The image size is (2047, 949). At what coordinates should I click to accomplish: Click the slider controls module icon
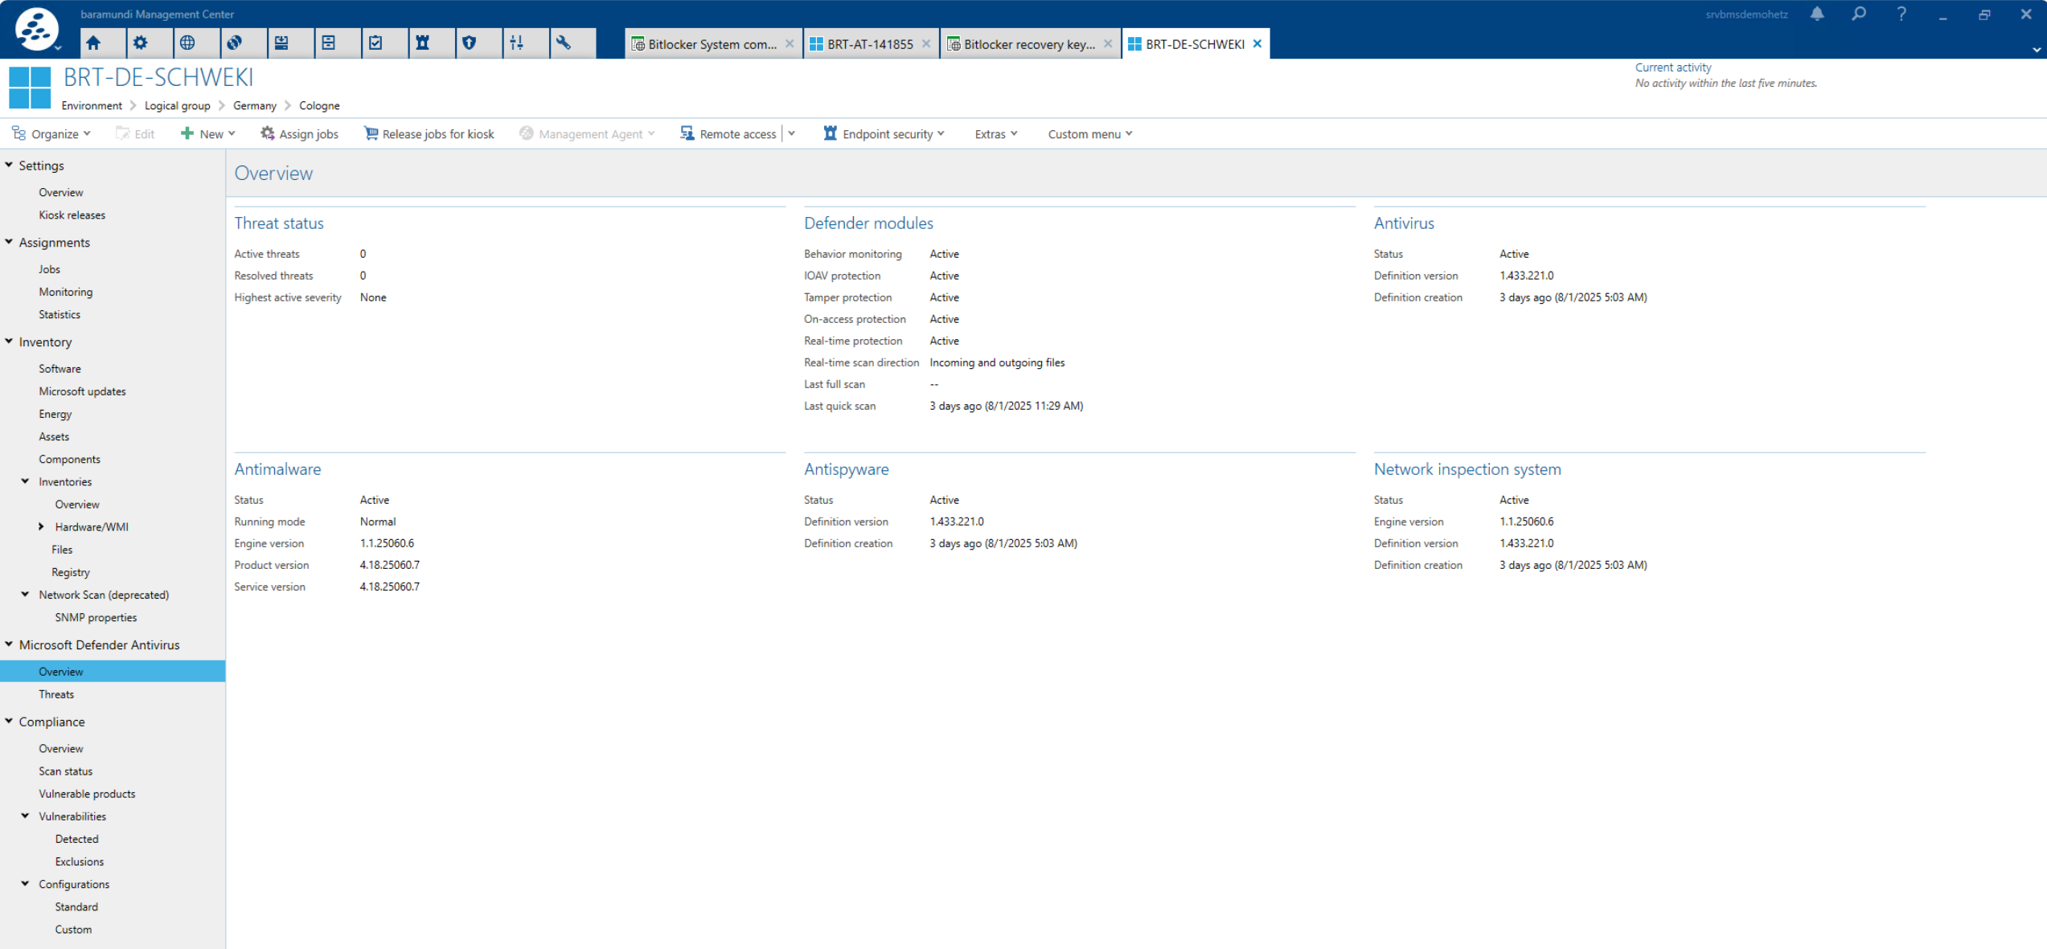point(517,43)
